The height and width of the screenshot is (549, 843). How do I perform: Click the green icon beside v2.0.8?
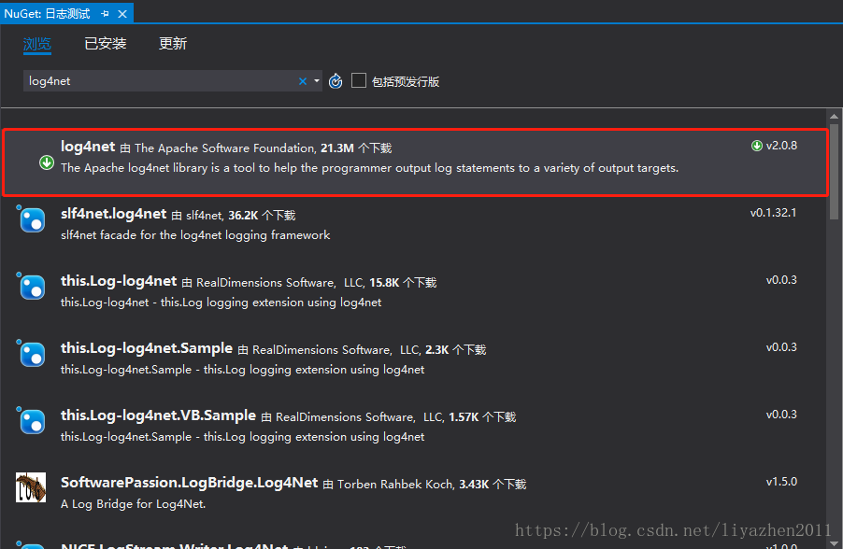[756, 146]
